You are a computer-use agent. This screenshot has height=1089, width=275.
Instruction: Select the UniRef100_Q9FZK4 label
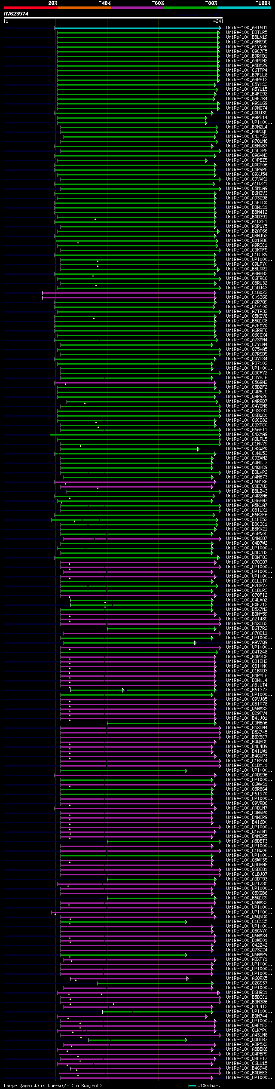247,99
